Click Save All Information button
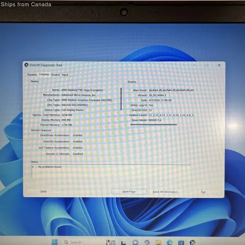The height and width of the screenshot is (245, 245). (166, 192)
